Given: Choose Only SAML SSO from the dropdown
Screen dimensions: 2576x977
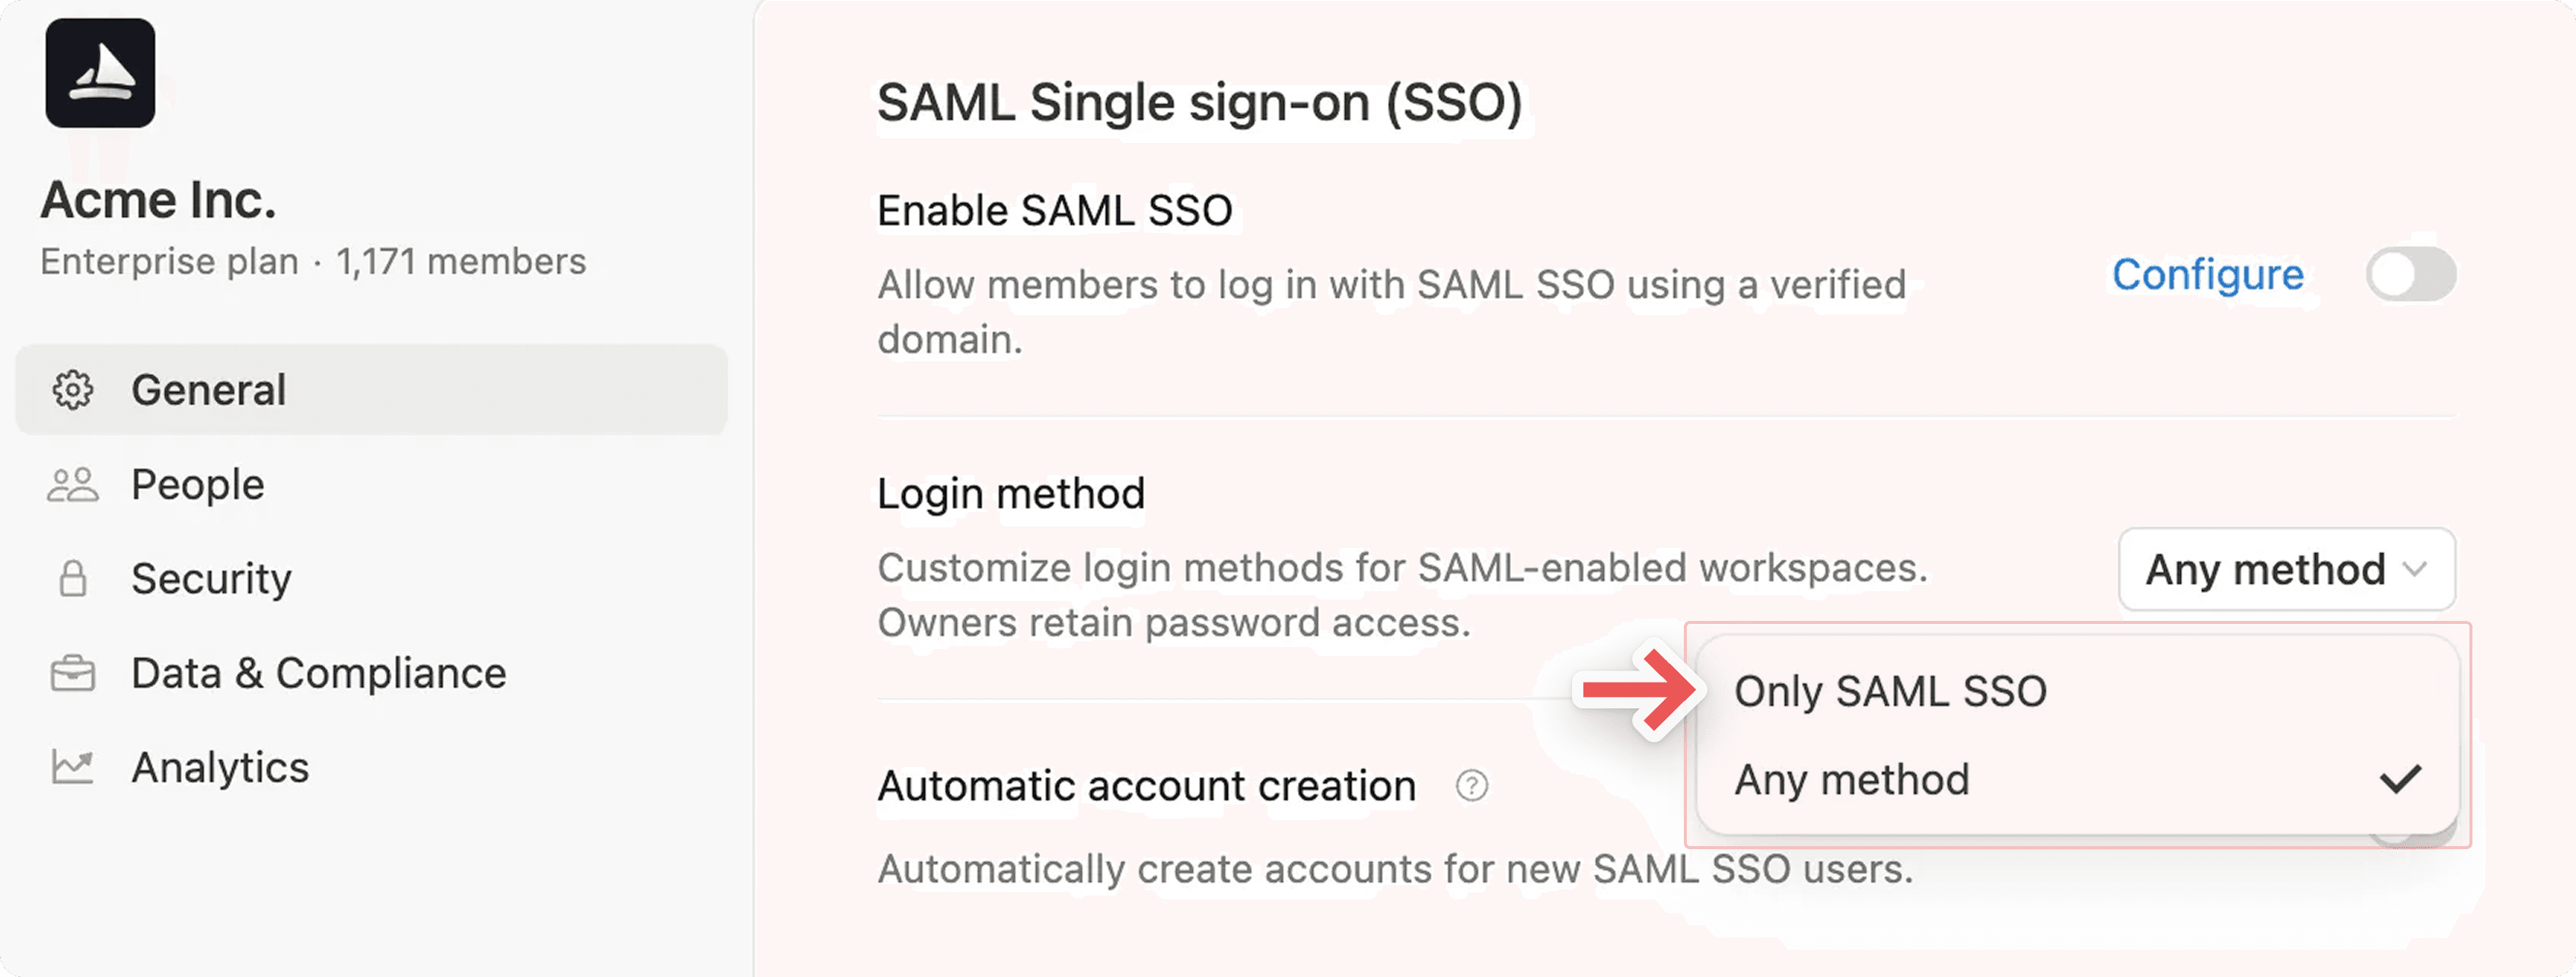Looking at the screenshot, I should click(x=1890, y=690).
